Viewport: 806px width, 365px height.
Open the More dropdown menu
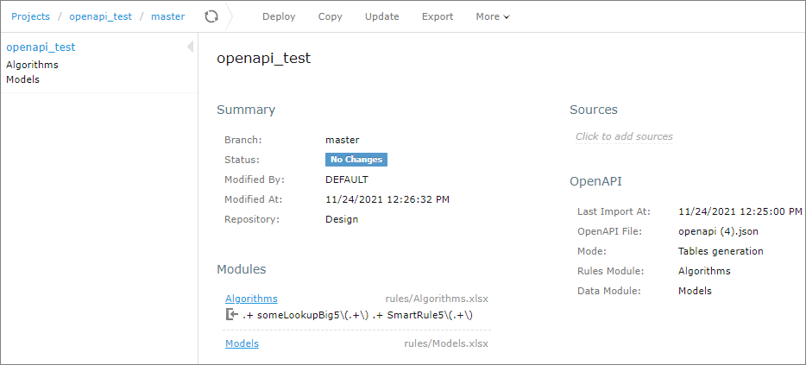(492, 16)
